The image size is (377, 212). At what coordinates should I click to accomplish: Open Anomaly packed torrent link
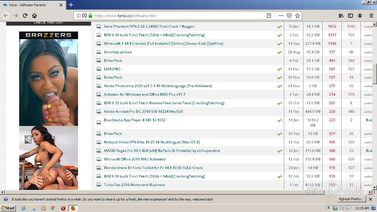click(x=118, y=52)
